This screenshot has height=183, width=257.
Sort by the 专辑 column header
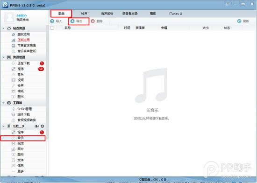pyautogui.click(x=164, y=28)
